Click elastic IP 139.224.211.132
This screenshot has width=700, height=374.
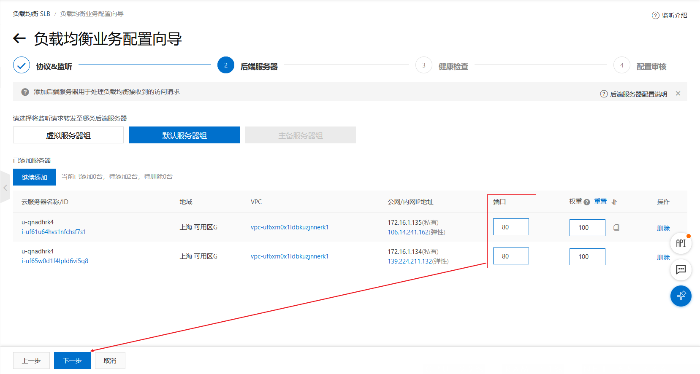pos(410,261)
